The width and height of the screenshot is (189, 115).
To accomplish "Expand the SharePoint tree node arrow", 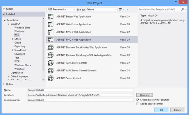I will [x=13, y=50].
